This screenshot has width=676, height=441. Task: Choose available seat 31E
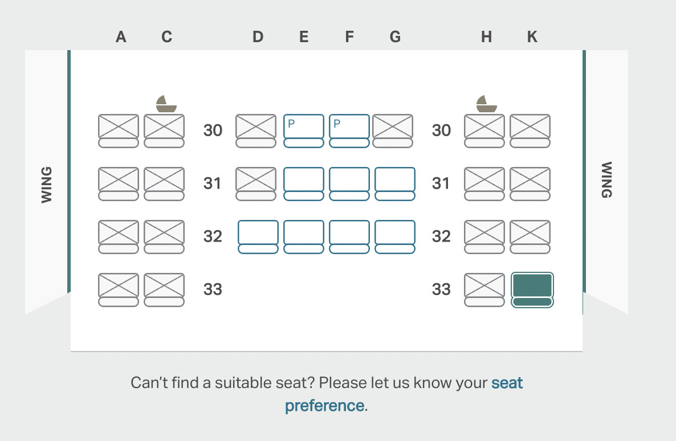(303, 184)
